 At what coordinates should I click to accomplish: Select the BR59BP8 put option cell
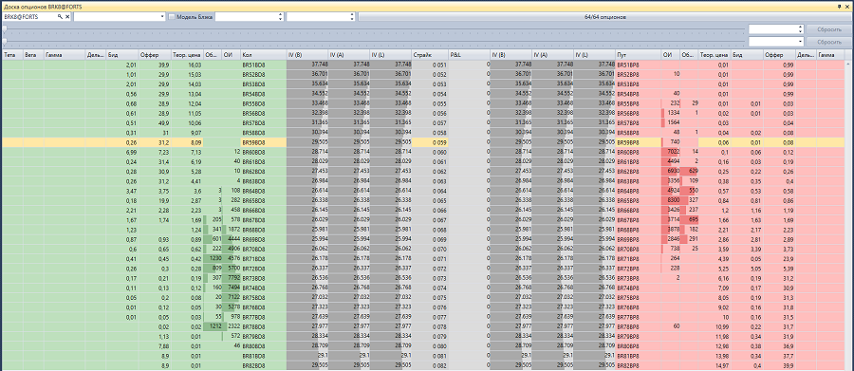[639, 141]
